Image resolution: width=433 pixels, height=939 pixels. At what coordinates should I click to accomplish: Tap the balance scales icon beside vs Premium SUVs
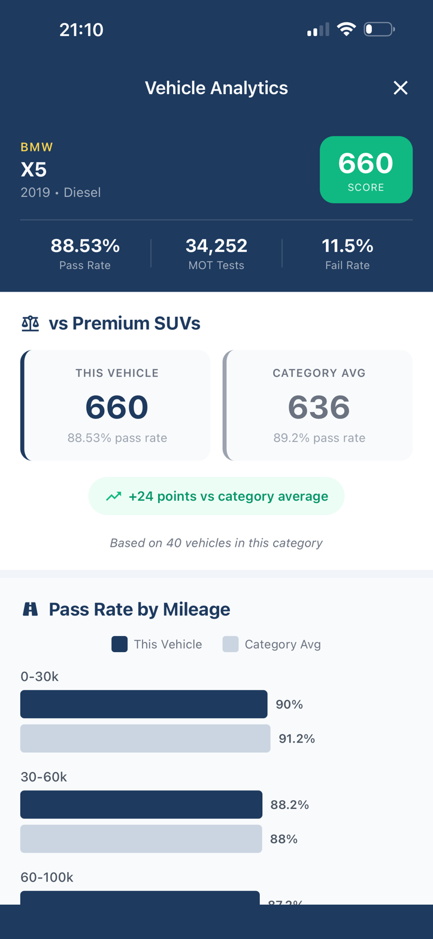pos(29,322)
